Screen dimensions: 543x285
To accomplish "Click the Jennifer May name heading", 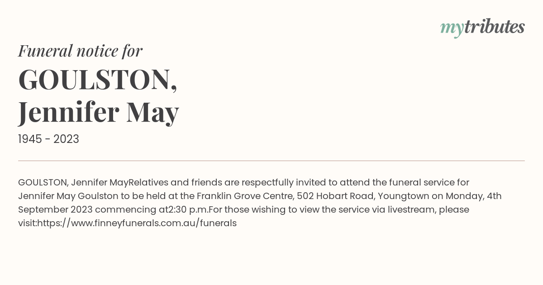I will [x=99, y=112].
